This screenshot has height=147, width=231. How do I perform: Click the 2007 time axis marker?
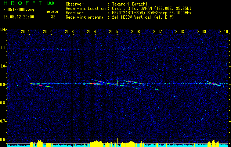(158, 31)
